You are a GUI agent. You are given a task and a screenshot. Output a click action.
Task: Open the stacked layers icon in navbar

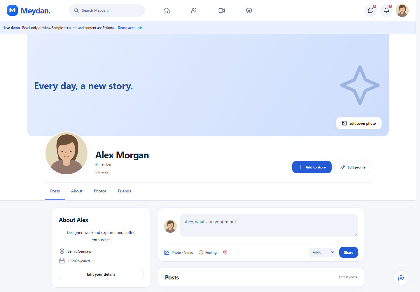click(249, 11)
